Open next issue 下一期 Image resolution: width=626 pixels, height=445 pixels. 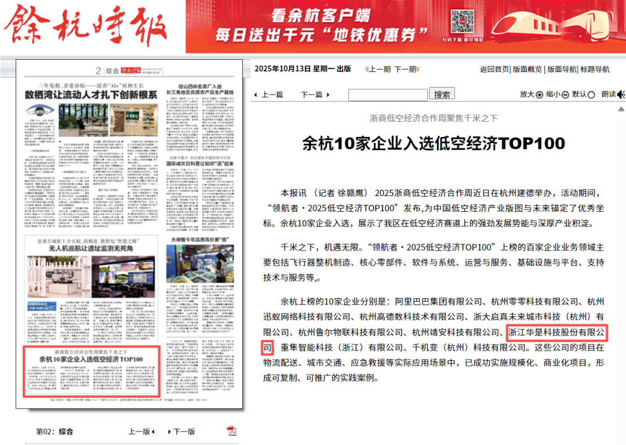coord(405,69)
